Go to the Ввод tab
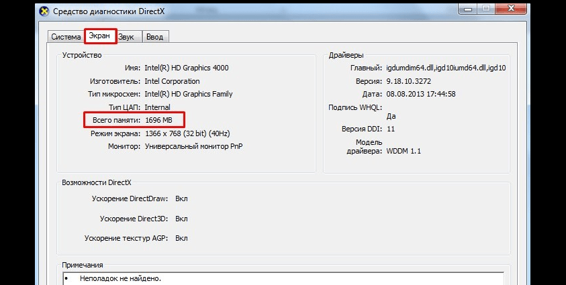The height and width of the screenshot is (285, 566). click(154, 37)
